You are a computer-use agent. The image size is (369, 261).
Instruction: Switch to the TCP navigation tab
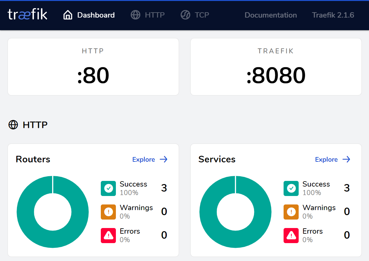202,15
